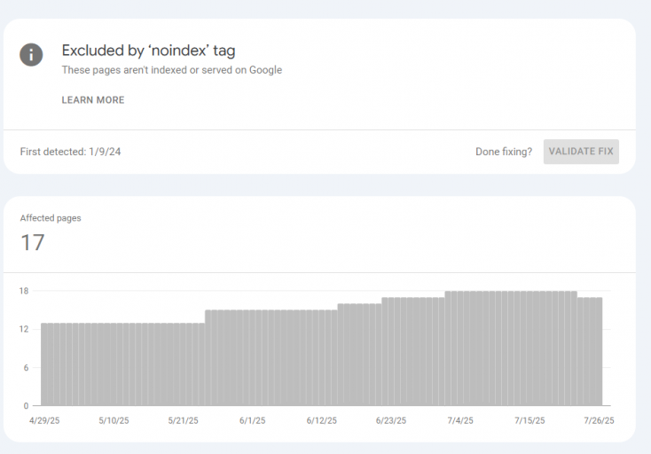
Task: Select the 'Excluded by noindex tag' heading
Action: [149, 51]
